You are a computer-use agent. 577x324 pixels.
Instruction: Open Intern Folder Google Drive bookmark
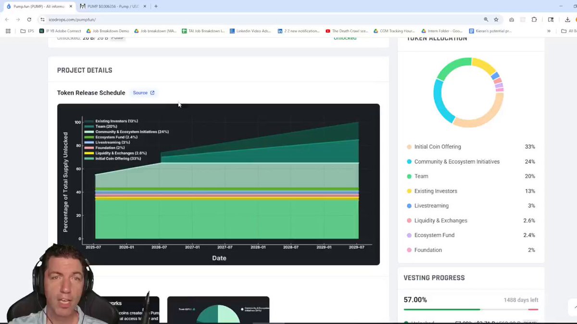[x=441, y=31]
